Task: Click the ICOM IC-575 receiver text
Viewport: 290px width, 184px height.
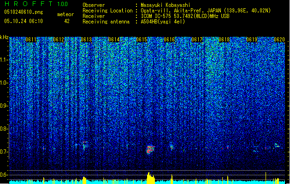Action: coord(185,16)
